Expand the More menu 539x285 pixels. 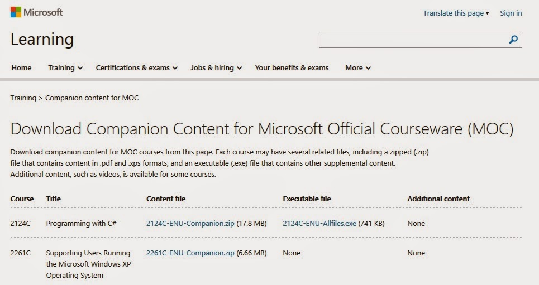tap(358, 67)
